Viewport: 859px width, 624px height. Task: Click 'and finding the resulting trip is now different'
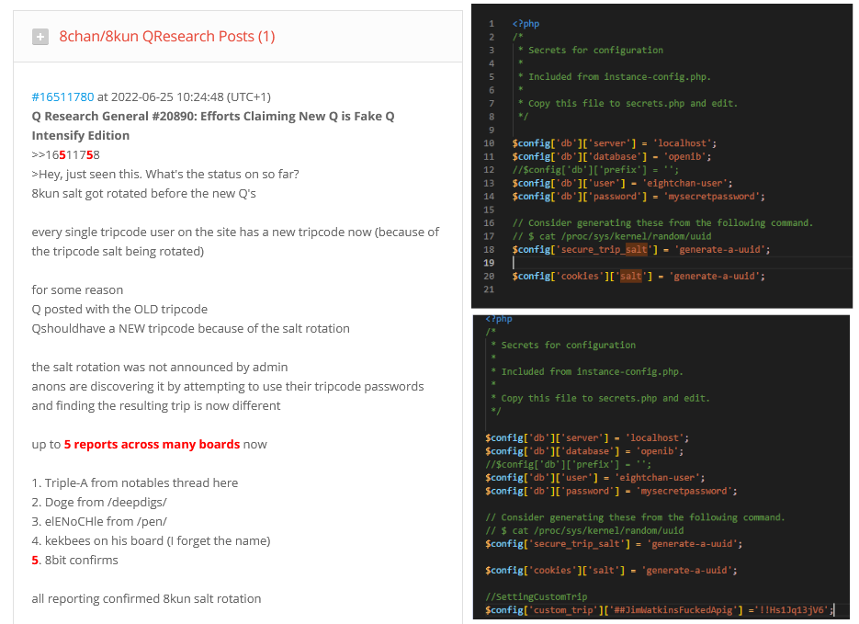pyautogui.click(x=156, y=405)
